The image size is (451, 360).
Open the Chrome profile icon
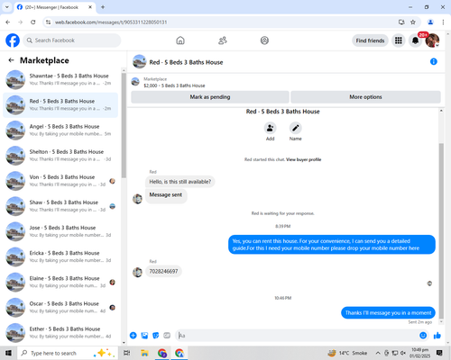[x=430, y=22]
